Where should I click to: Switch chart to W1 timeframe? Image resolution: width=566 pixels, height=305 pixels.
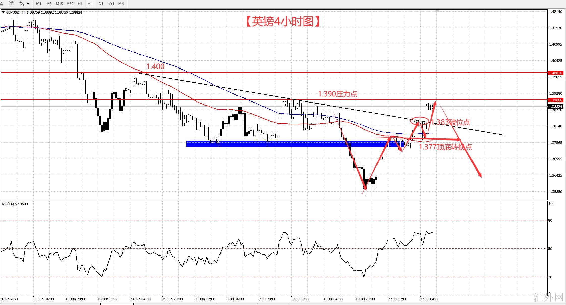(111, 4)
